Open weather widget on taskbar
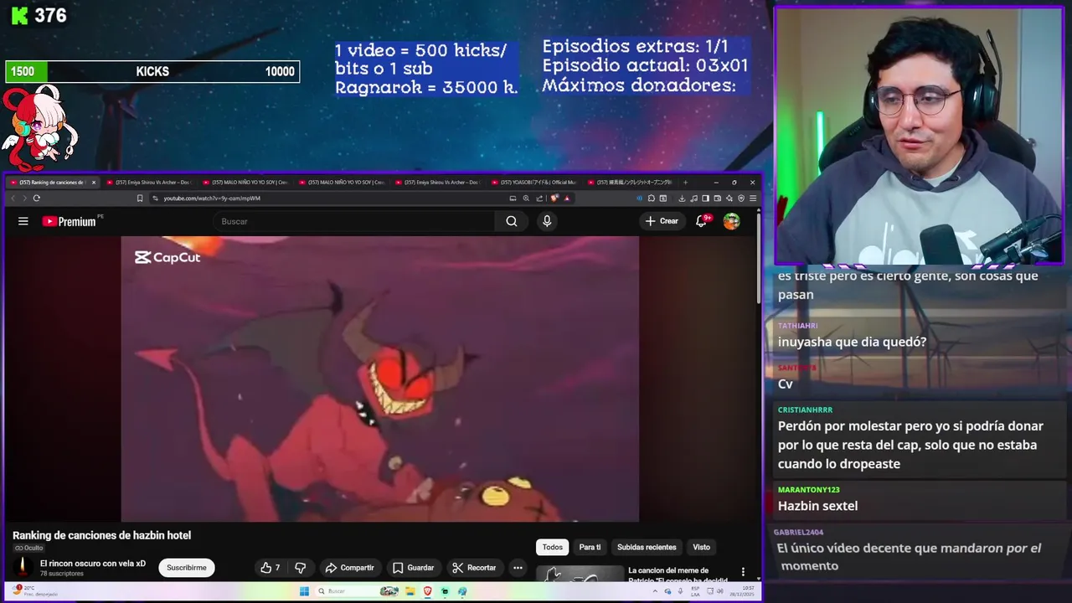Viewport: 1072px width, 603px height. 33,591
